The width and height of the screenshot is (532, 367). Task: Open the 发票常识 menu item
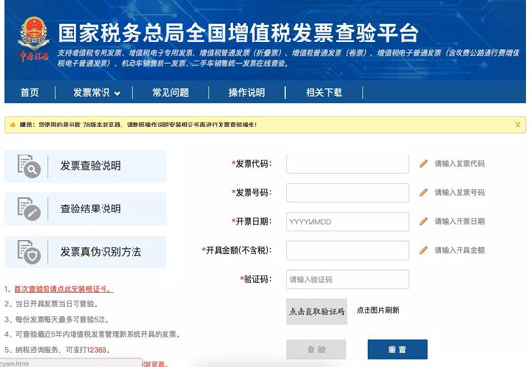pyautogui.click(x=92, y=92)
